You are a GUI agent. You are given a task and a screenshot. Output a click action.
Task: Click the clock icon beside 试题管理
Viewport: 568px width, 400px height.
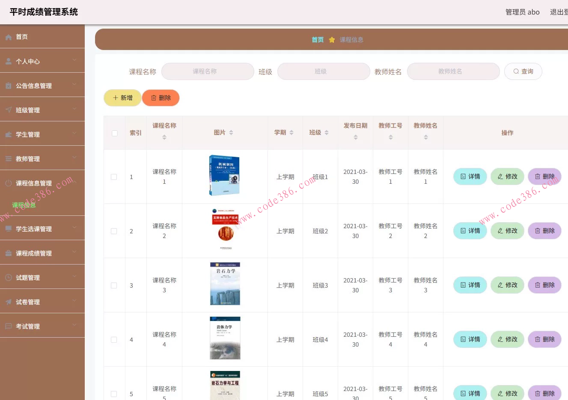(x=9, y=277)
